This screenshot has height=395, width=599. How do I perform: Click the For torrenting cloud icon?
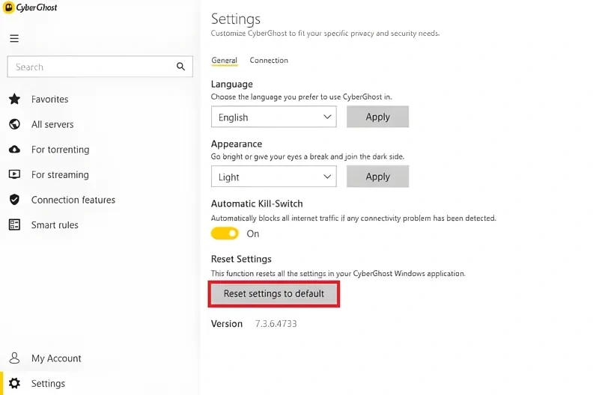coord(14,149)
